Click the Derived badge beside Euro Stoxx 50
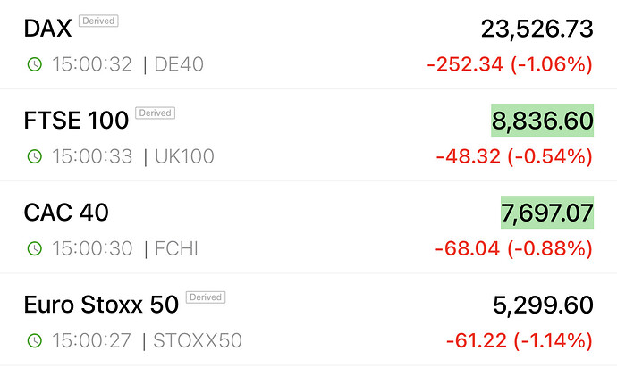 (x=205, y=297)
